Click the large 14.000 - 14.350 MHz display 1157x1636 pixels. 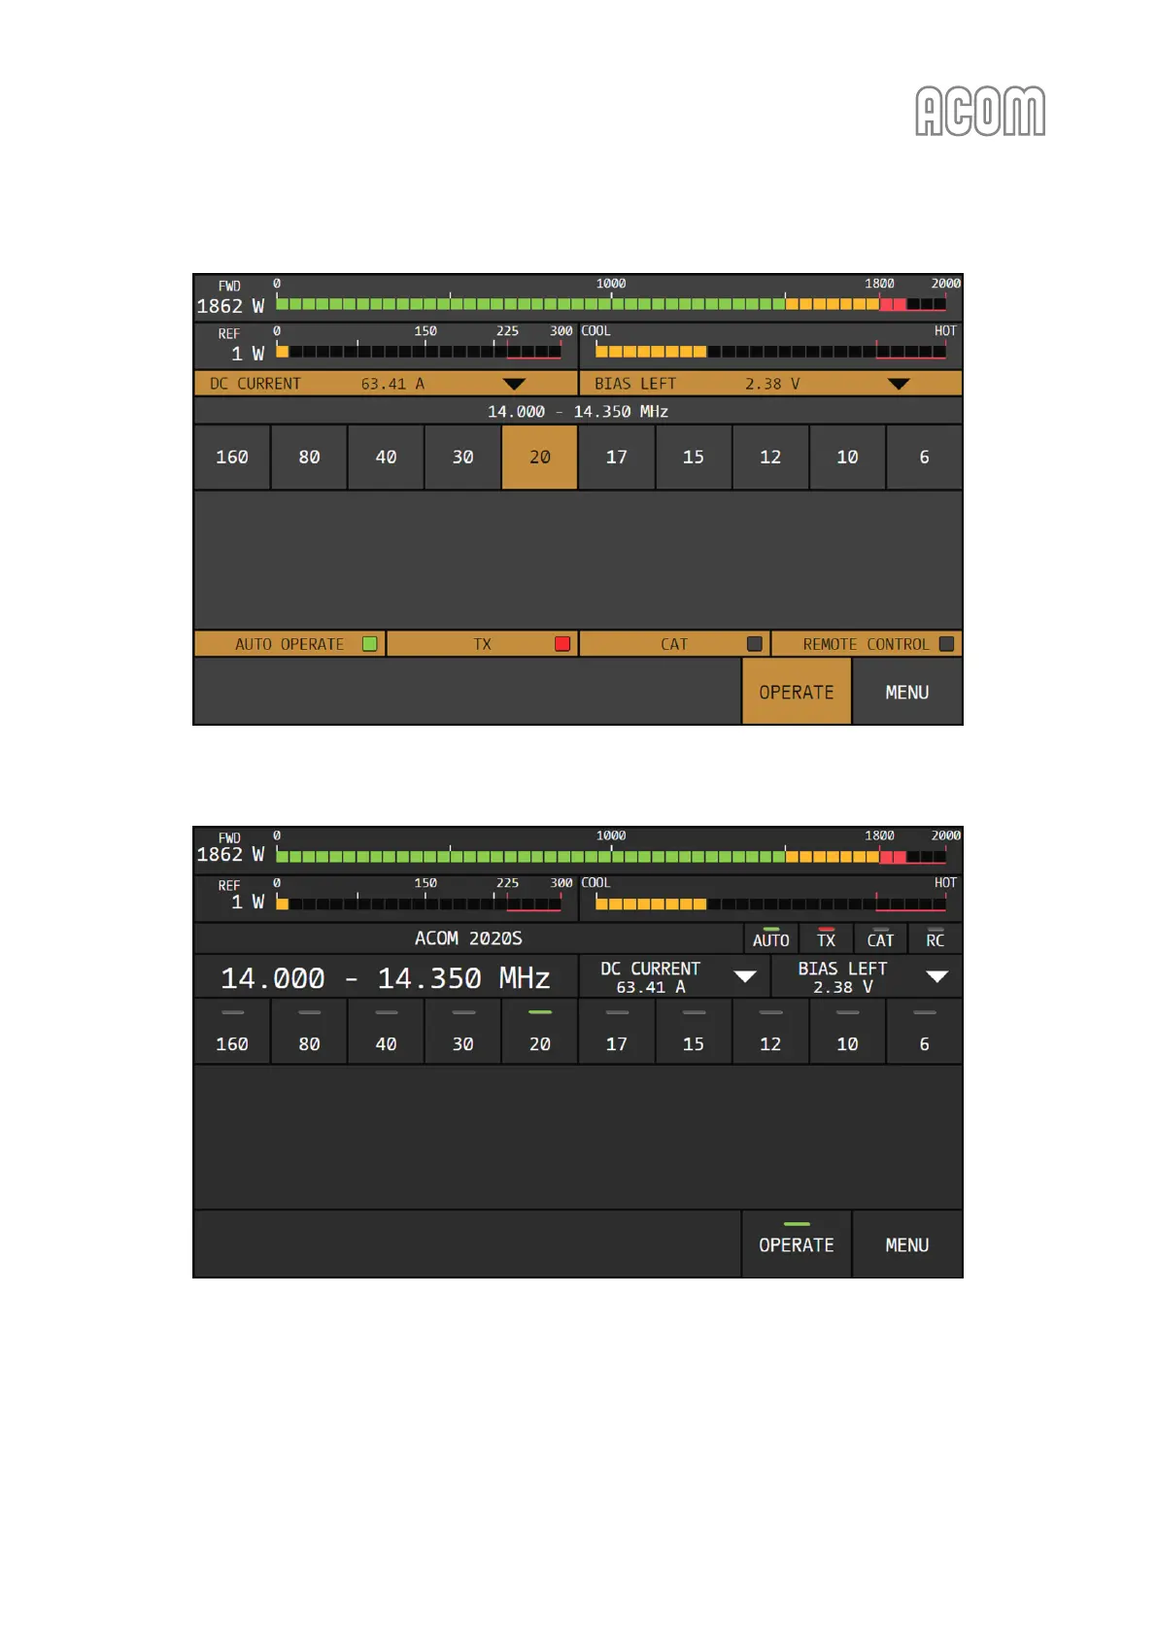[386, 977]
